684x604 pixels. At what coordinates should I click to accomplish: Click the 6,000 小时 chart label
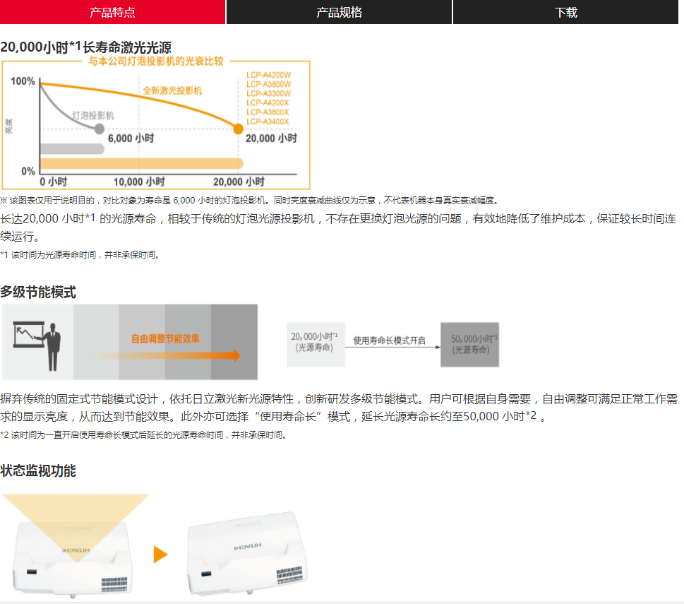131,138
